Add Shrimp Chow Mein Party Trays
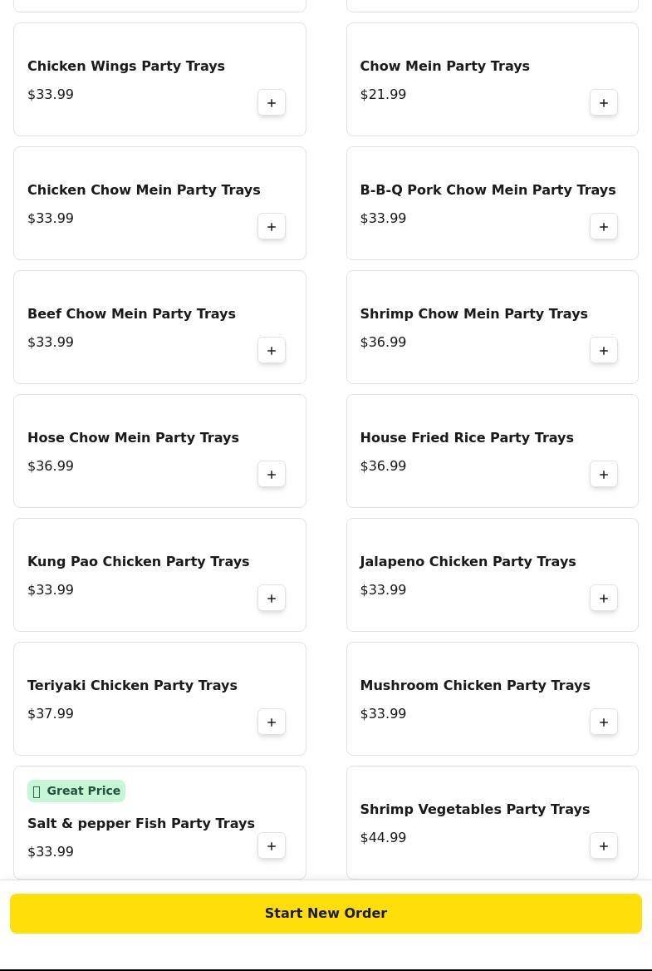 (604, 351)
